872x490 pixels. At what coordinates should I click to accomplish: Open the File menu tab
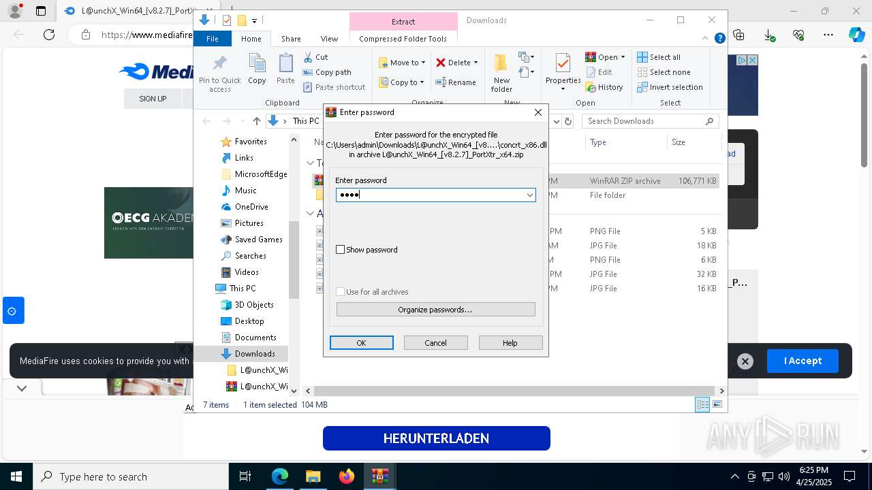[x=213, y=39]
